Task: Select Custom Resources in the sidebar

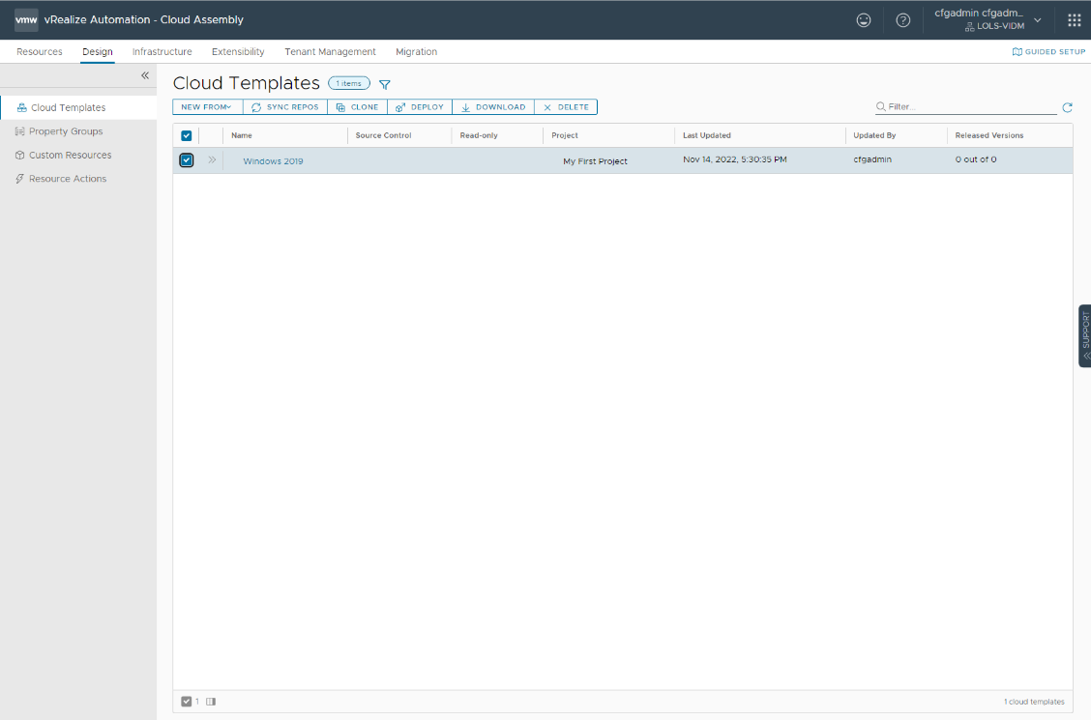Action: click(x=71, y=155)
